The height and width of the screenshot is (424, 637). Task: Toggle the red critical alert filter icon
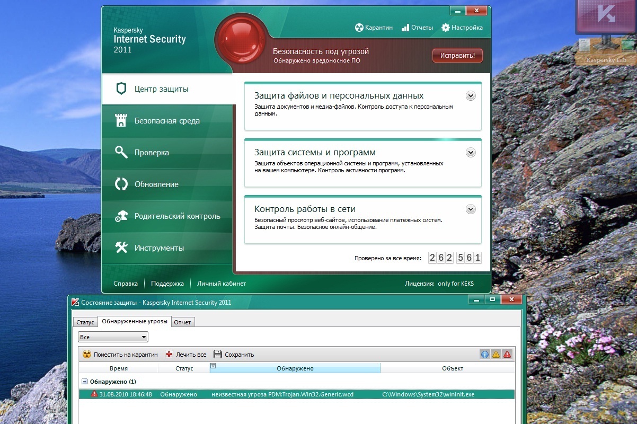click(x=507, y=355)
